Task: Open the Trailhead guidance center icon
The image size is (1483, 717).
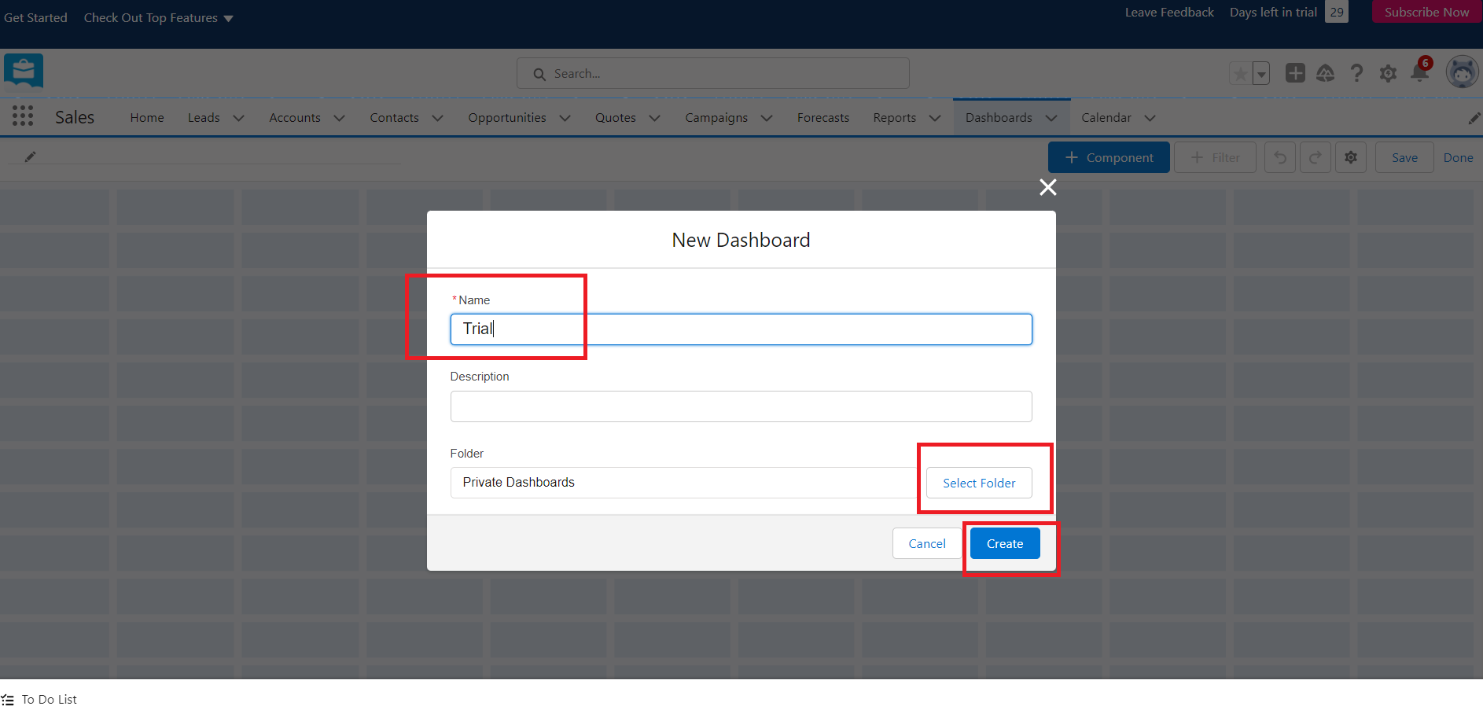Action: pyautogui.click(x=1326, y=73)
